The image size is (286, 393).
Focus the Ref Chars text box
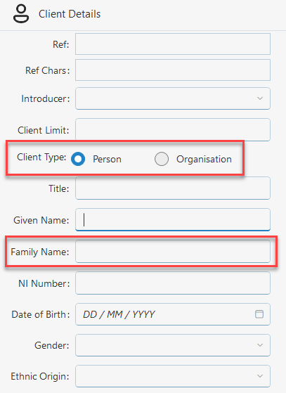point(173,70)
